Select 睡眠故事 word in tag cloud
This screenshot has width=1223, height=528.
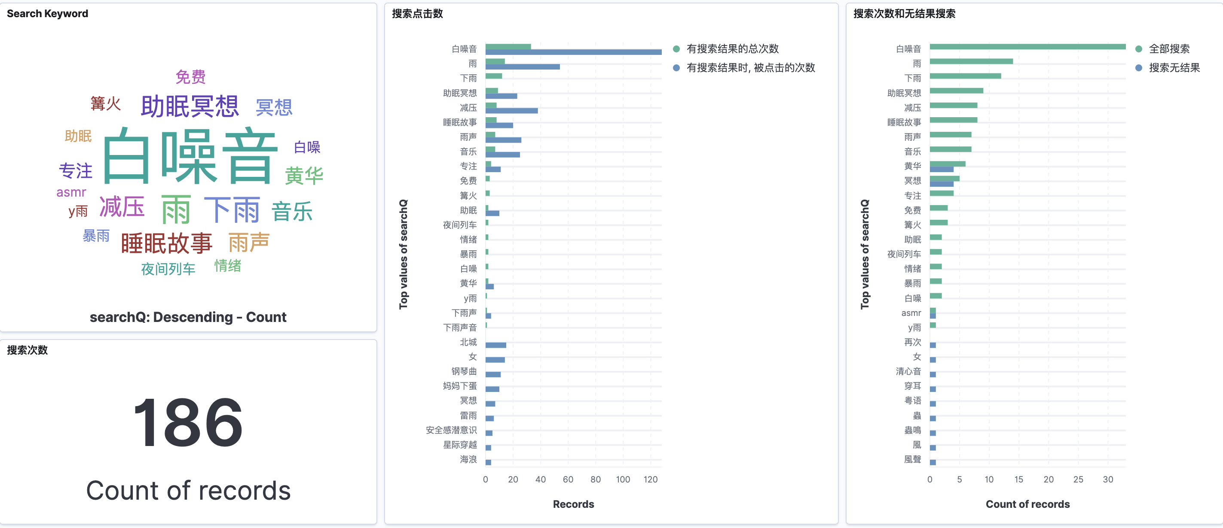click(166, 243)
